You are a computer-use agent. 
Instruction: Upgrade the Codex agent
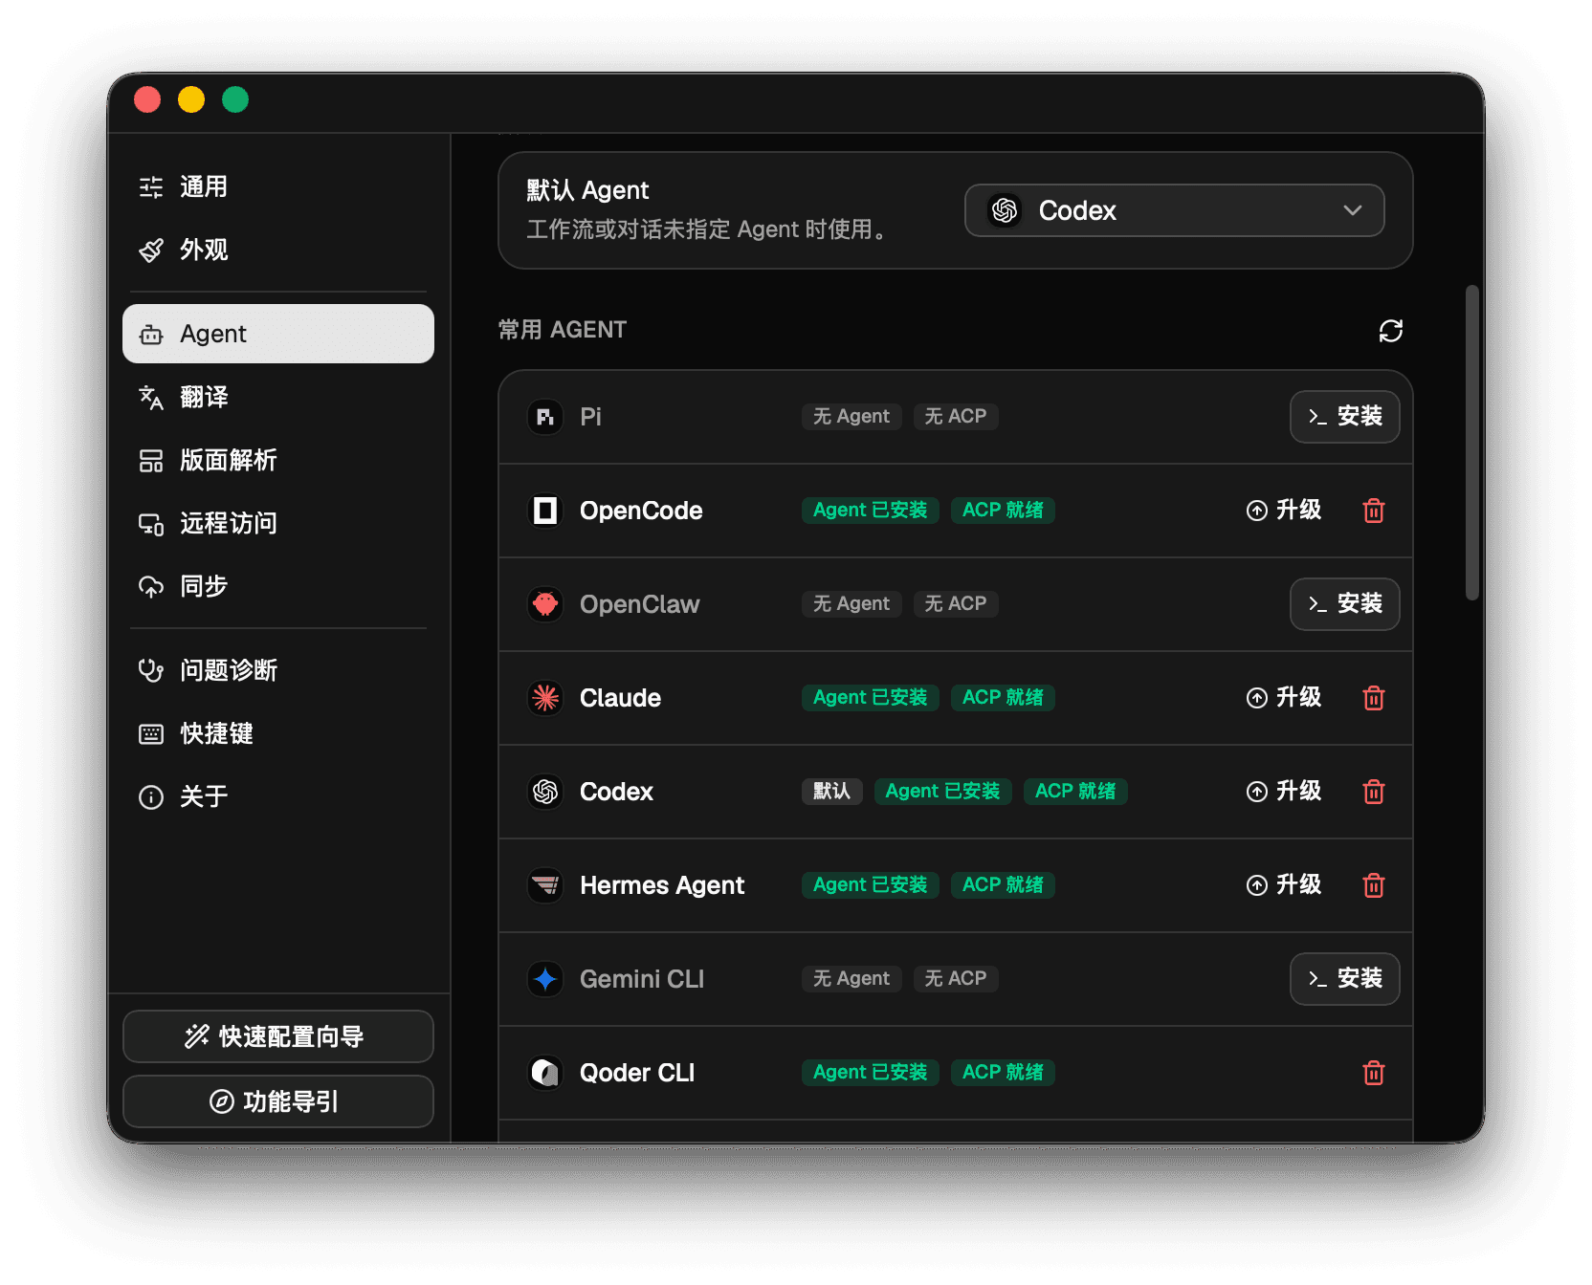pyautogui.click(x=1284, y=792)
